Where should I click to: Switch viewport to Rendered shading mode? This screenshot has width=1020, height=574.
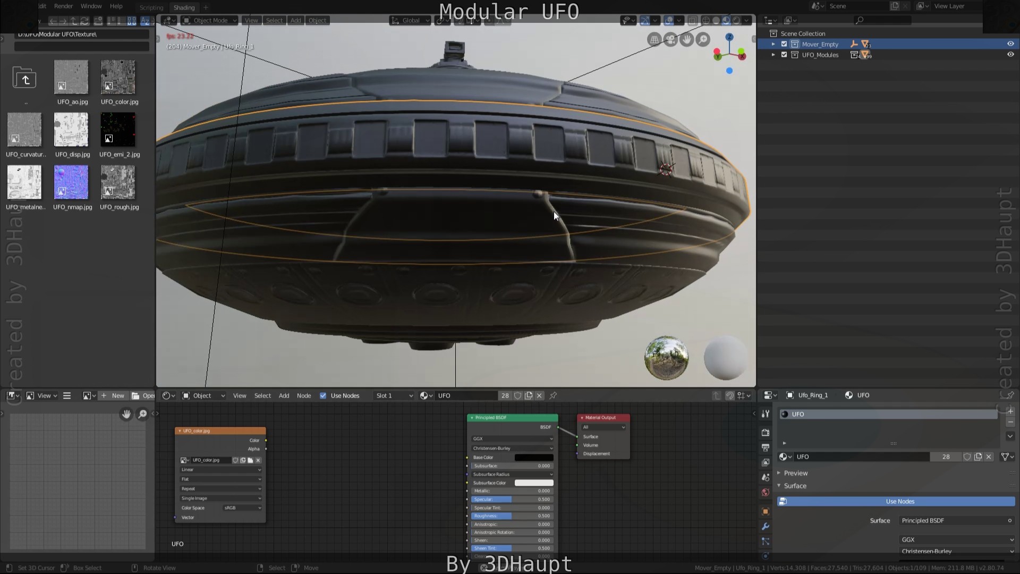pyautogui.click(x=737, y=20)
